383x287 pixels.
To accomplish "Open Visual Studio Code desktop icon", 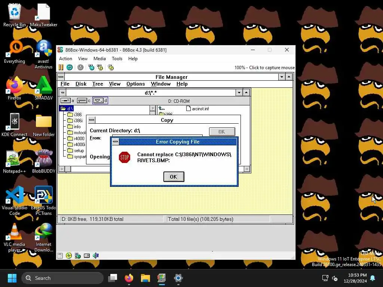I will (x=15, y=201).
